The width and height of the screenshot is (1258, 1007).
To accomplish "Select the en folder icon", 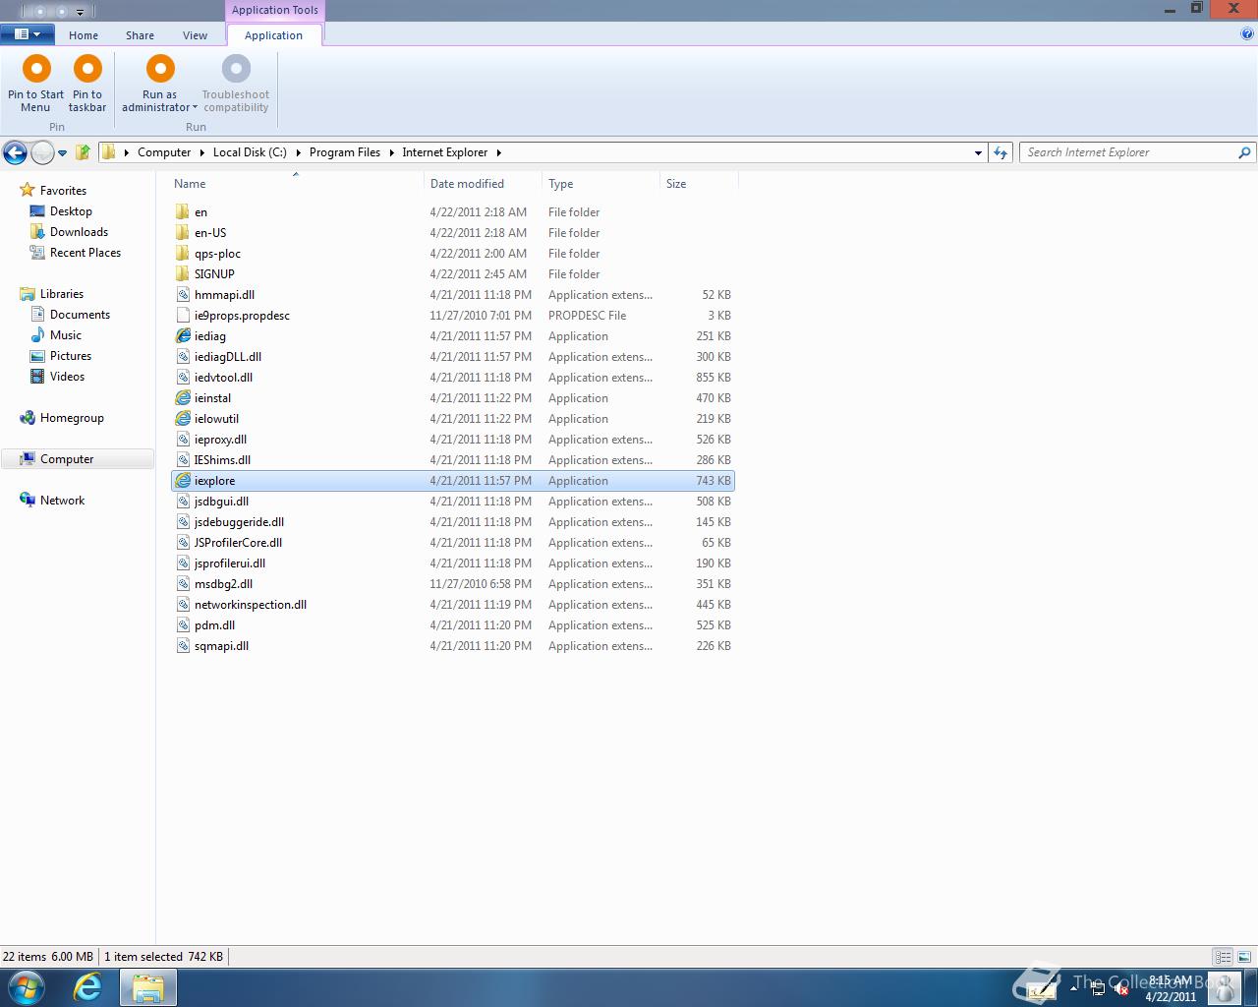I will (x=182, y=212).
